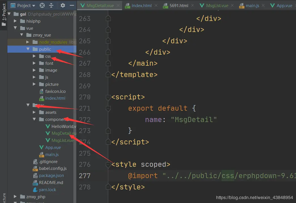Click fold marker at line 268 template end
This screenshot has height=203, width=296.
(x=108, y=74)
